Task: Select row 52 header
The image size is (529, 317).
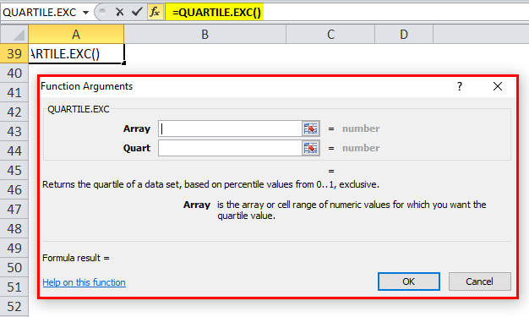Action: tap(14, 307)
